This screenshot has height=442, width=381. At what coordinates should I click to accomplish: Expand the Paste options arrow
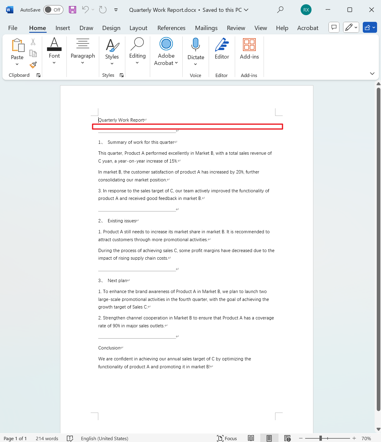click(17, 64)
